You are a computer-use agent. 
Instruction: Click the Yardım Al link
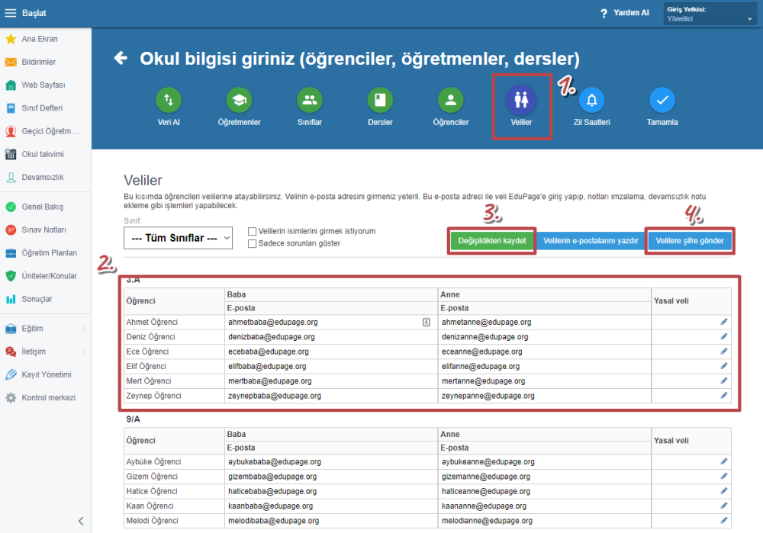631,13
